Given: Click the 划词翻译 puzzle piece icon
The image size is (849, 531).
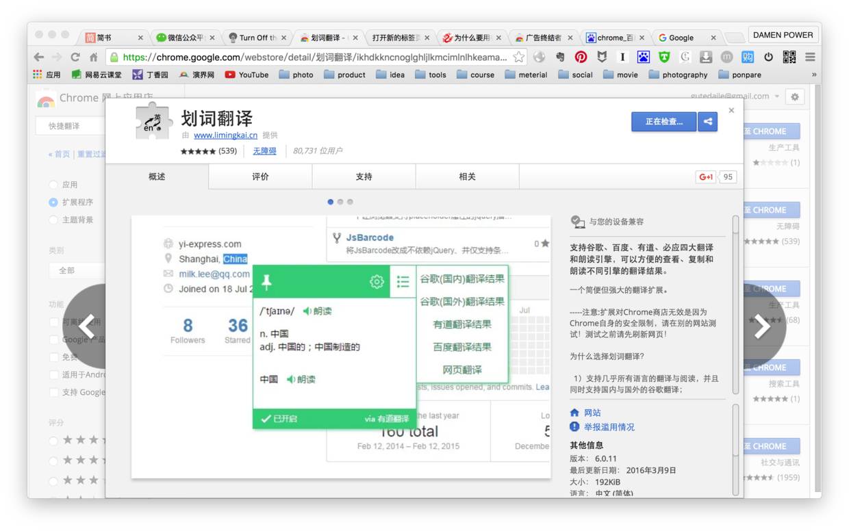Looking at the screenshot, I should [153, 122].
